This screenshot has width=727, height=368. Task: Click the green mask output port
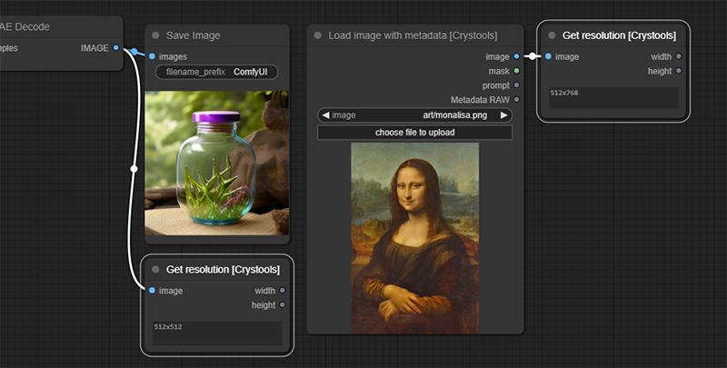[x=517, y=71]
